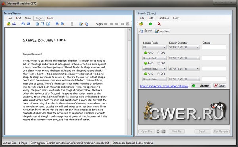Click the Detail button
Image resolution: width=238 pixels, height=147 pixels.
pos(203,132)
